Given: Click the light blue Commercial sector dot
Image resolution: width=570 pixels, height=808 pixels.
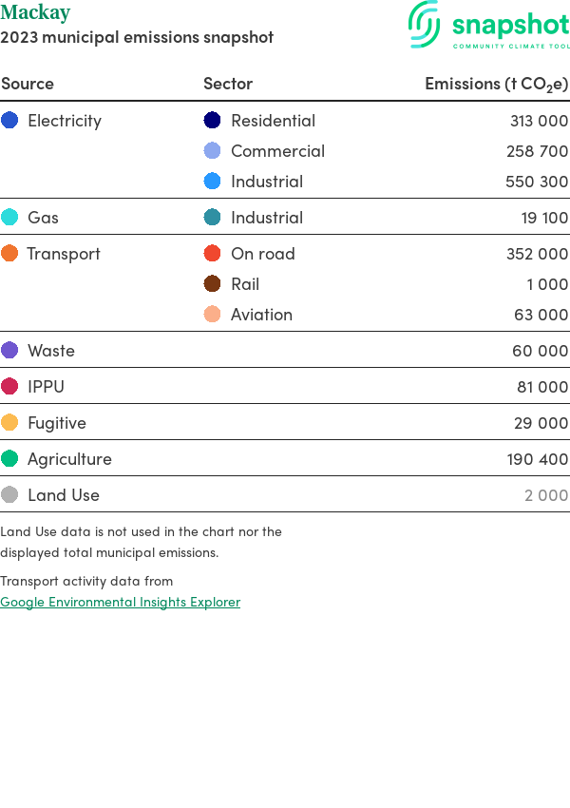Looking at the screenshot, I should click(213, 151).
